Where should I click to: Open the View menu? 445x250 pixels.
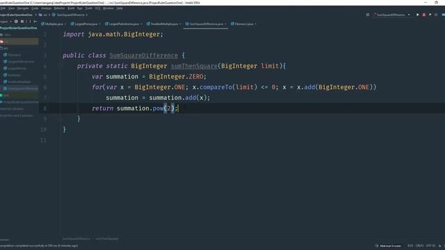click(x=11, y=8)
